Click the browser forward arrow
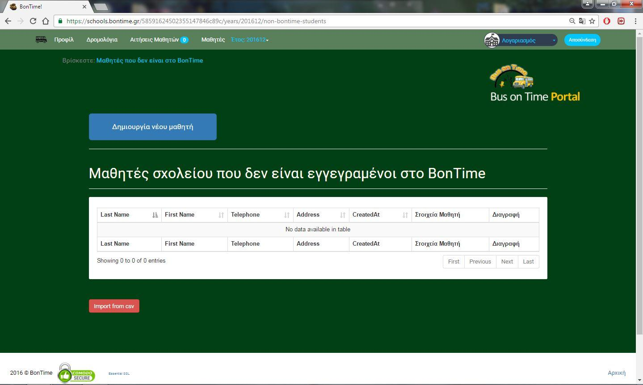 tap(21, 21)
